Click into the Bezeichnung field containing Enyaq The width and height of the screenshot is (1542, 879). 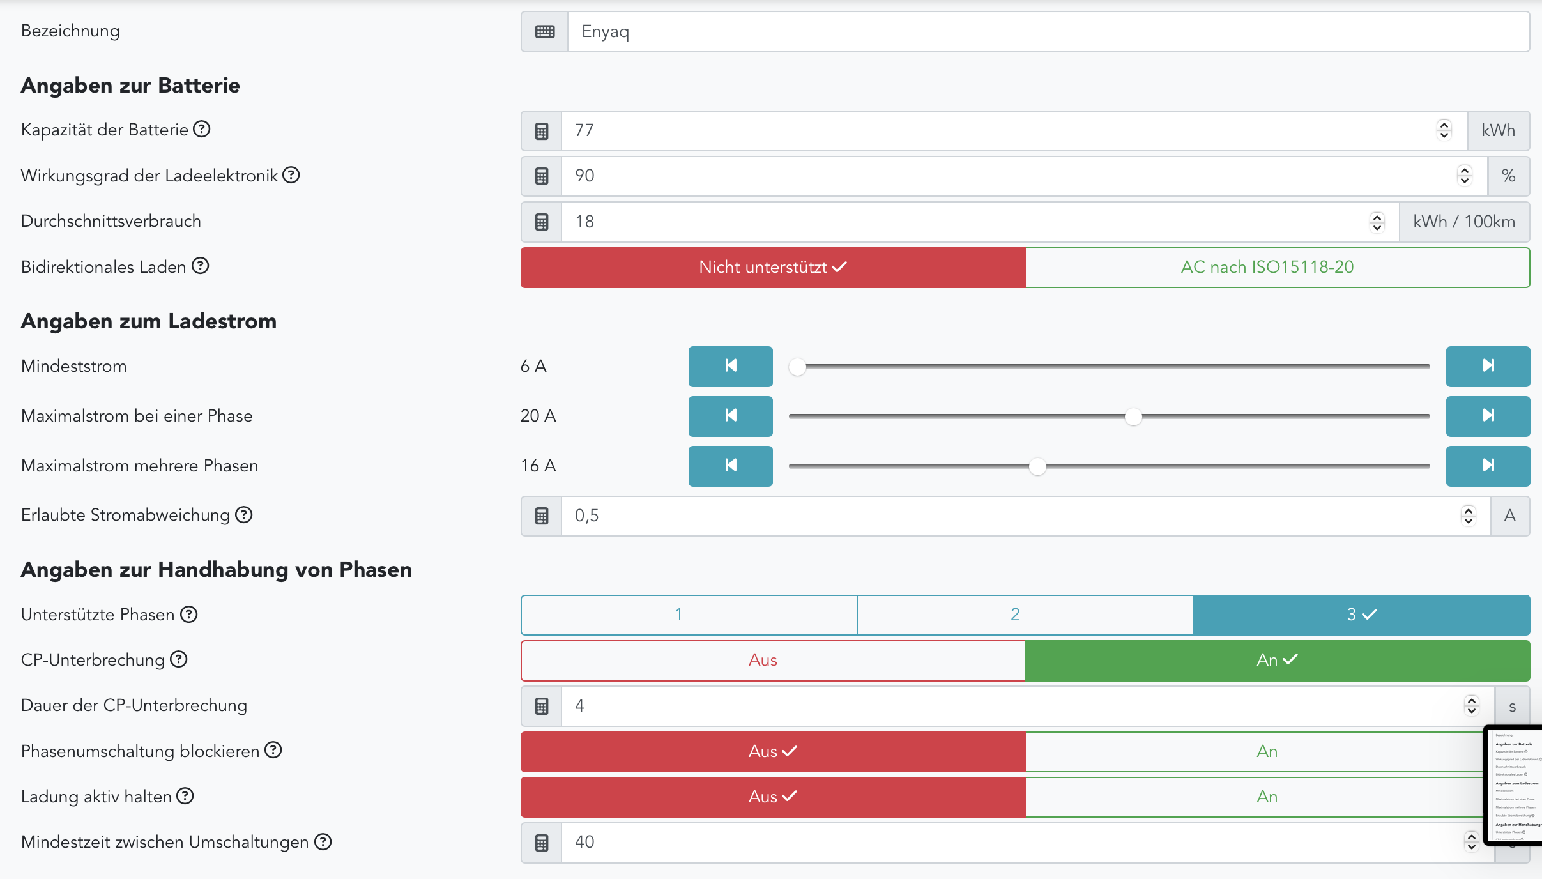click(1048, 32)
